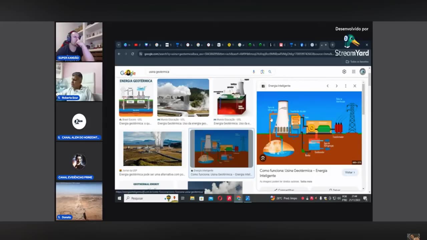The height and width of the screenshot is (240, 427).
Task: Click the SUPER XANDÃO webcam tile
Action: coord(79,42)
